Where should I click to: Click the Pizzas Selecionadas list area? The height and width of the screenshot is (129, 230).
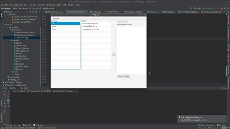coord(132,50)
